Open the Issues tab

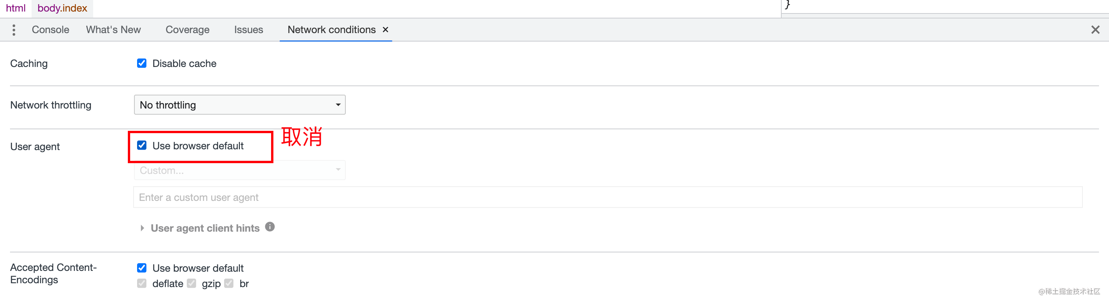pyautogui.click(x=248, y=29)
